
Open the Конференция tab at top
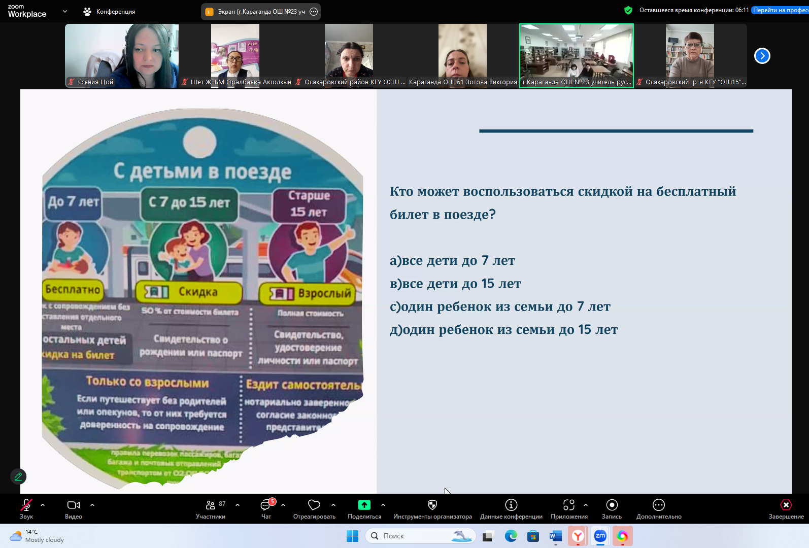tap(110, 11)
